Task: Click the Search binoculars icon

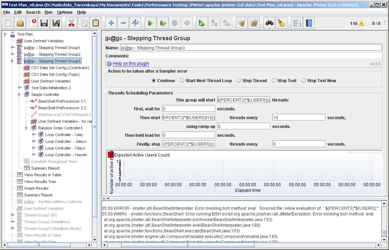Action: (x=270, y=23)
